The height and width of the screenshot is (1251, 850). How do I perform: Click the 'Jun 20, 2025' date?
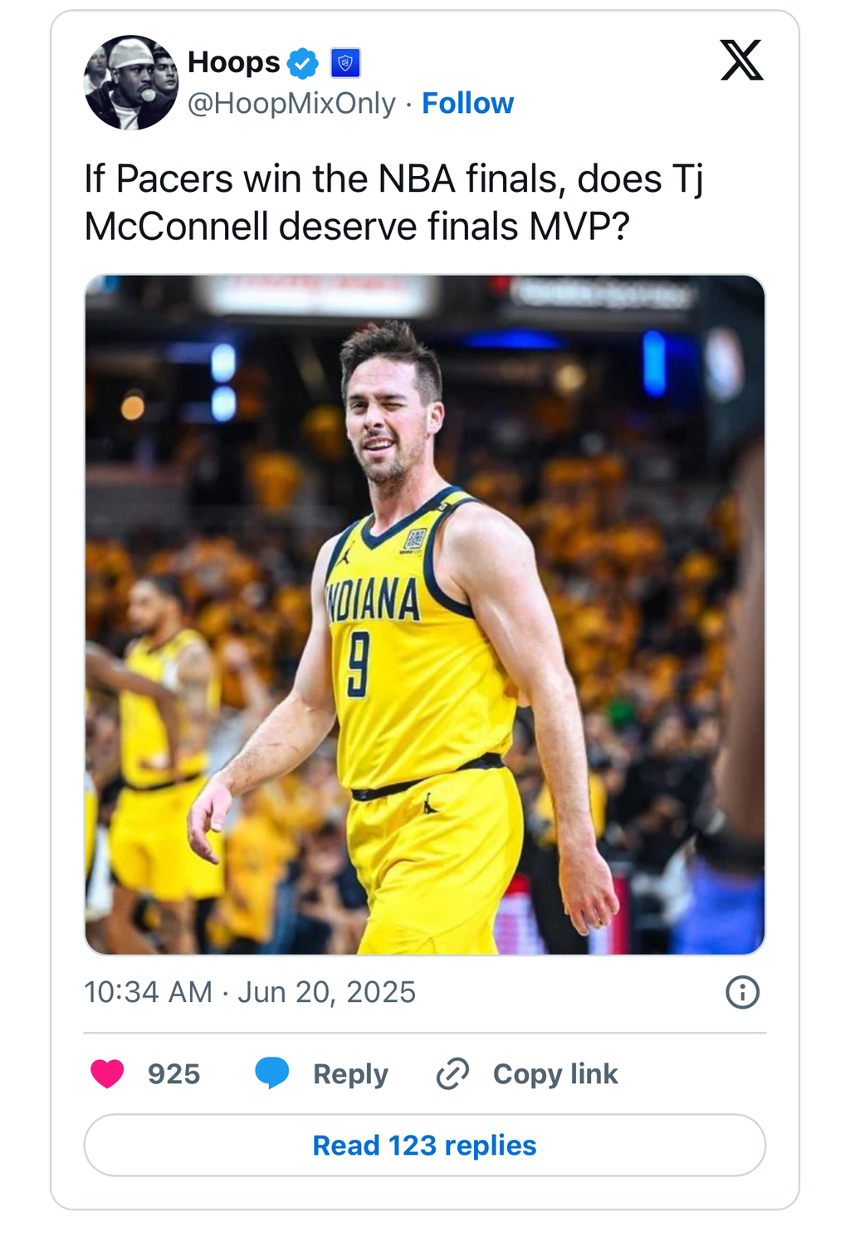pyautogui.click(x=326, y=992)
